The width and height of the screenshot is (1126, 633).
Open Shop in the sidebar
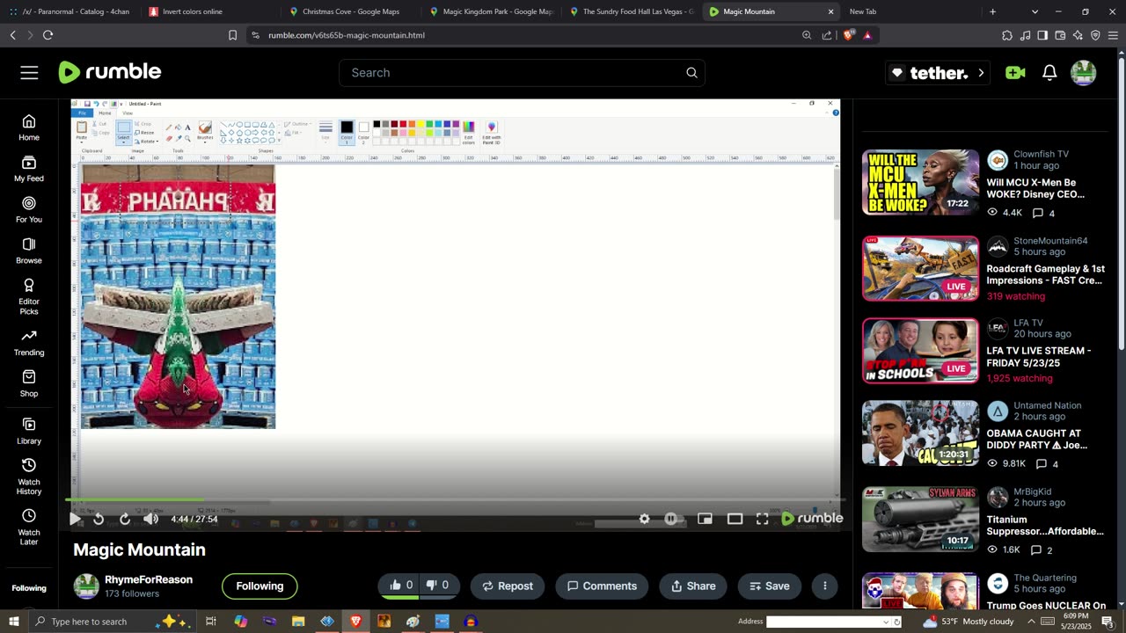[x=29, y=383]
